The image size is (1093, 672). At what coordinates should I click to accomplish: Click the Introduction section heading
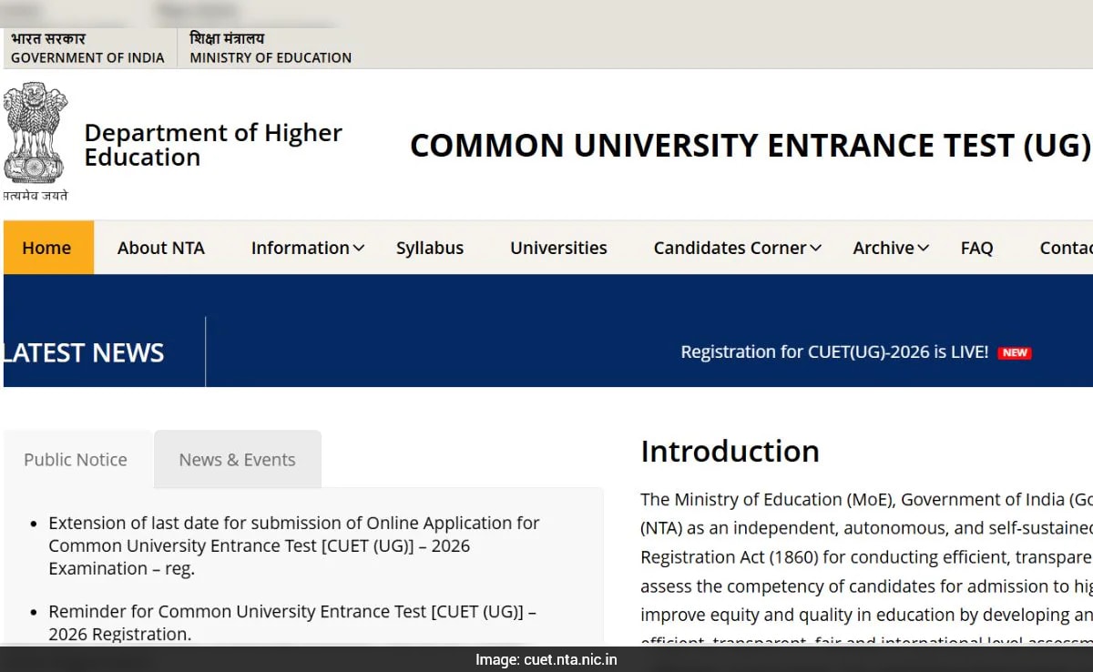click(x=730, y=451)
